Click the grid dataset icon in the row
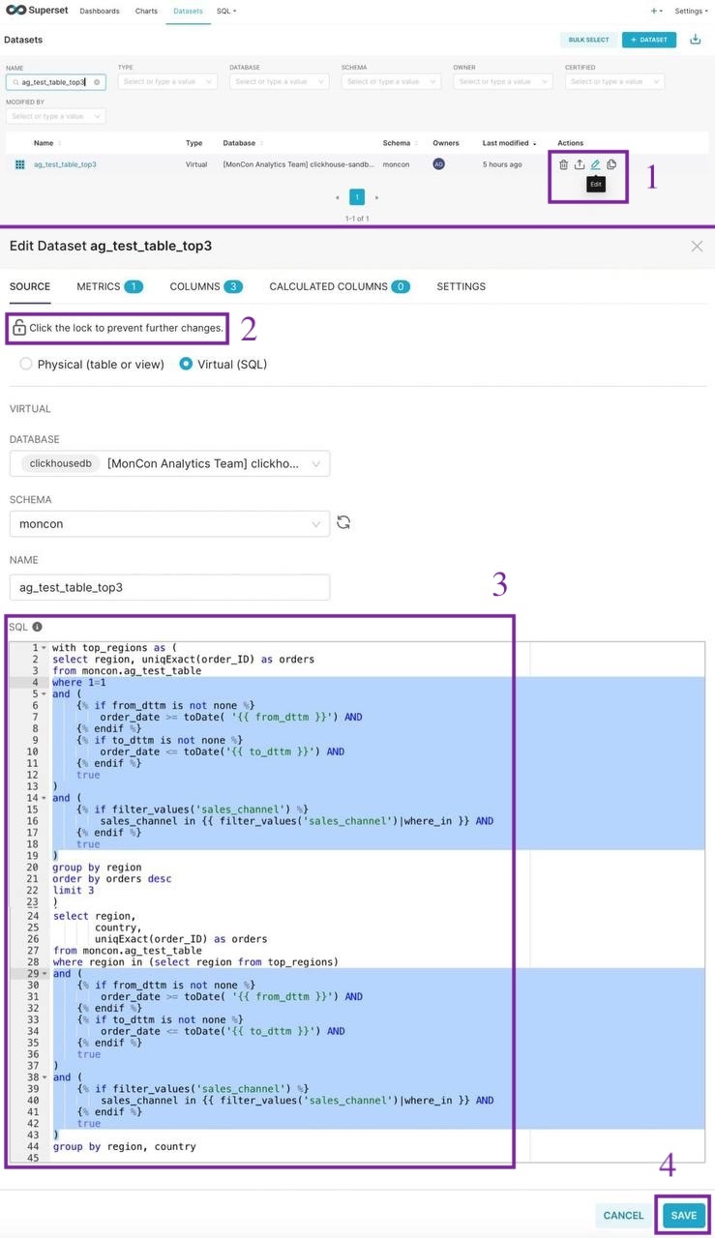The image size is (715, 1238). [x=19, y=164]
